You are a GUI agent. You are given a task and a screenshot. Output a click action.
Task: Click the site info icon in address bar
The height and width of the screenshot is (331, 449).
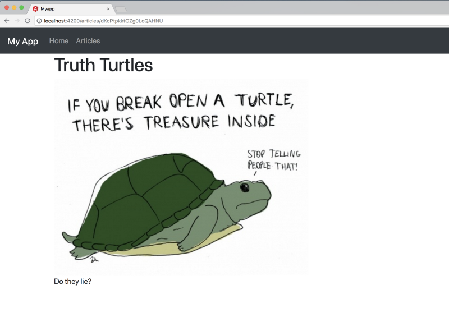[x=39, y=21]
